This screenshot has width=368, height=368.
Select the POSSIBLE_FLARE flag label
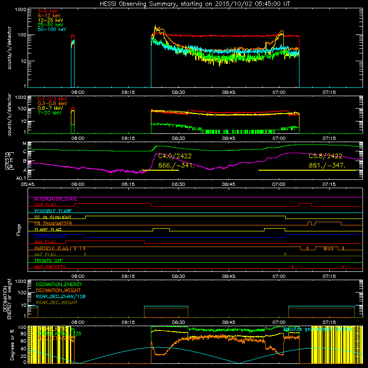coord(53,211)
